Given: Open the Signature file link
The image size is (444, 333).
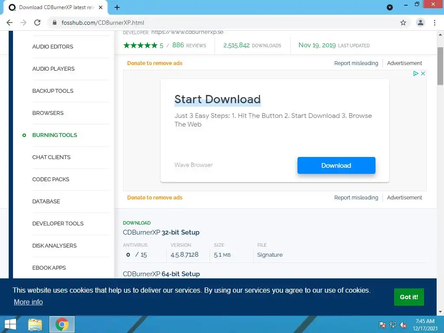Looking at the screenshot, I should click(270, 255).
